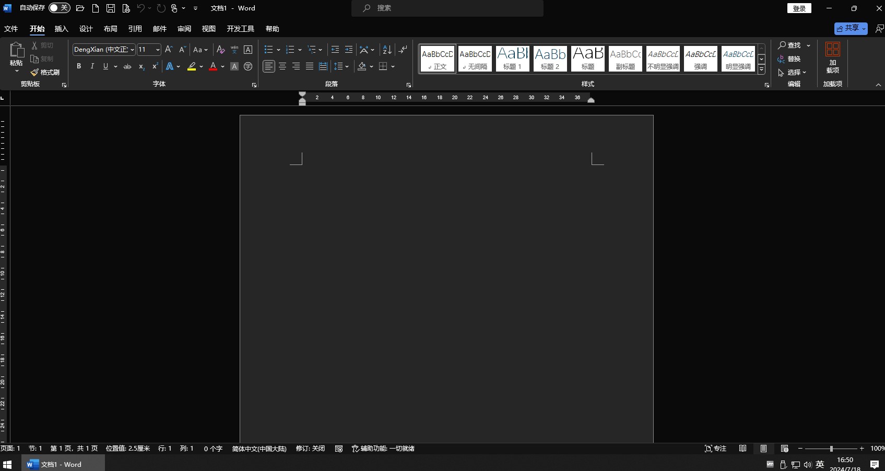Click the Undo arrow
The image size is (885, 471).
(140, 8)
